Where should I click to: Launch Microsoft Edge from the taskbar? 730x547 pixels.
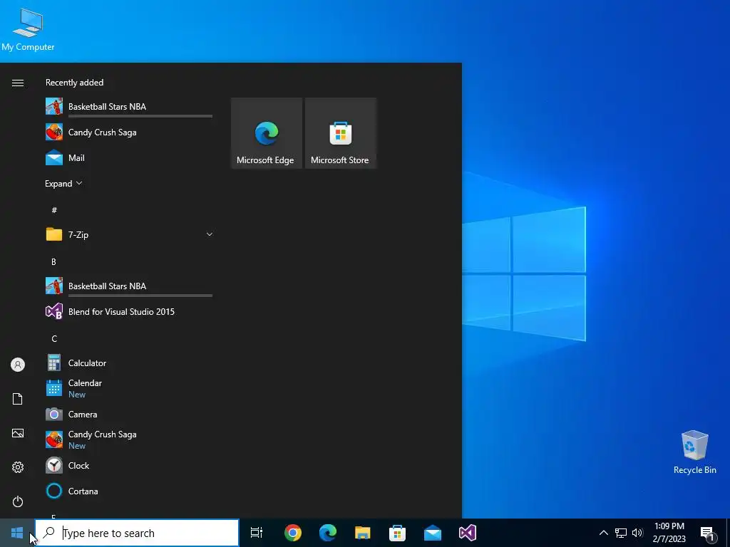[328, 533]
